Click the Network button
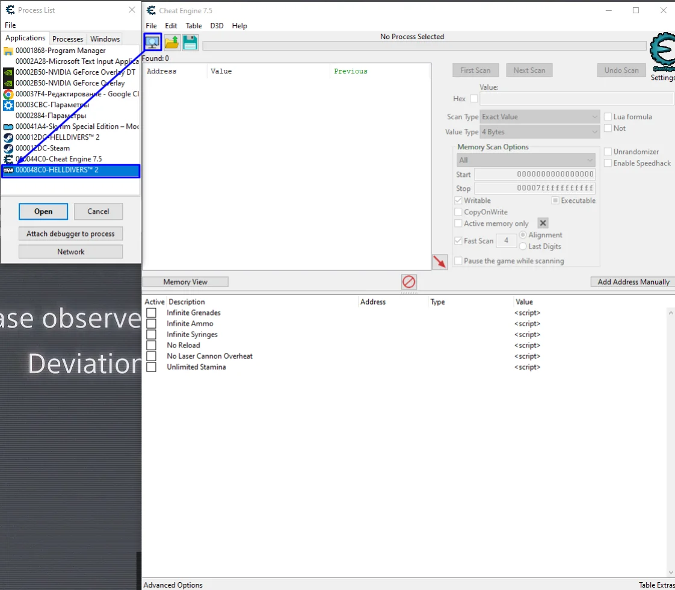675x590 pixels. (x=70, y=252)
